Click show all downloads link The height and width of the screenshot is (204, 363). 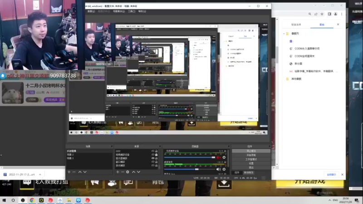331,175
